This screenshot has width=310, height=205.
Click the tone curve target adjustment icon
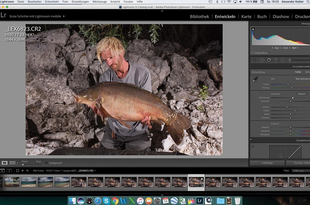point(253,146)
